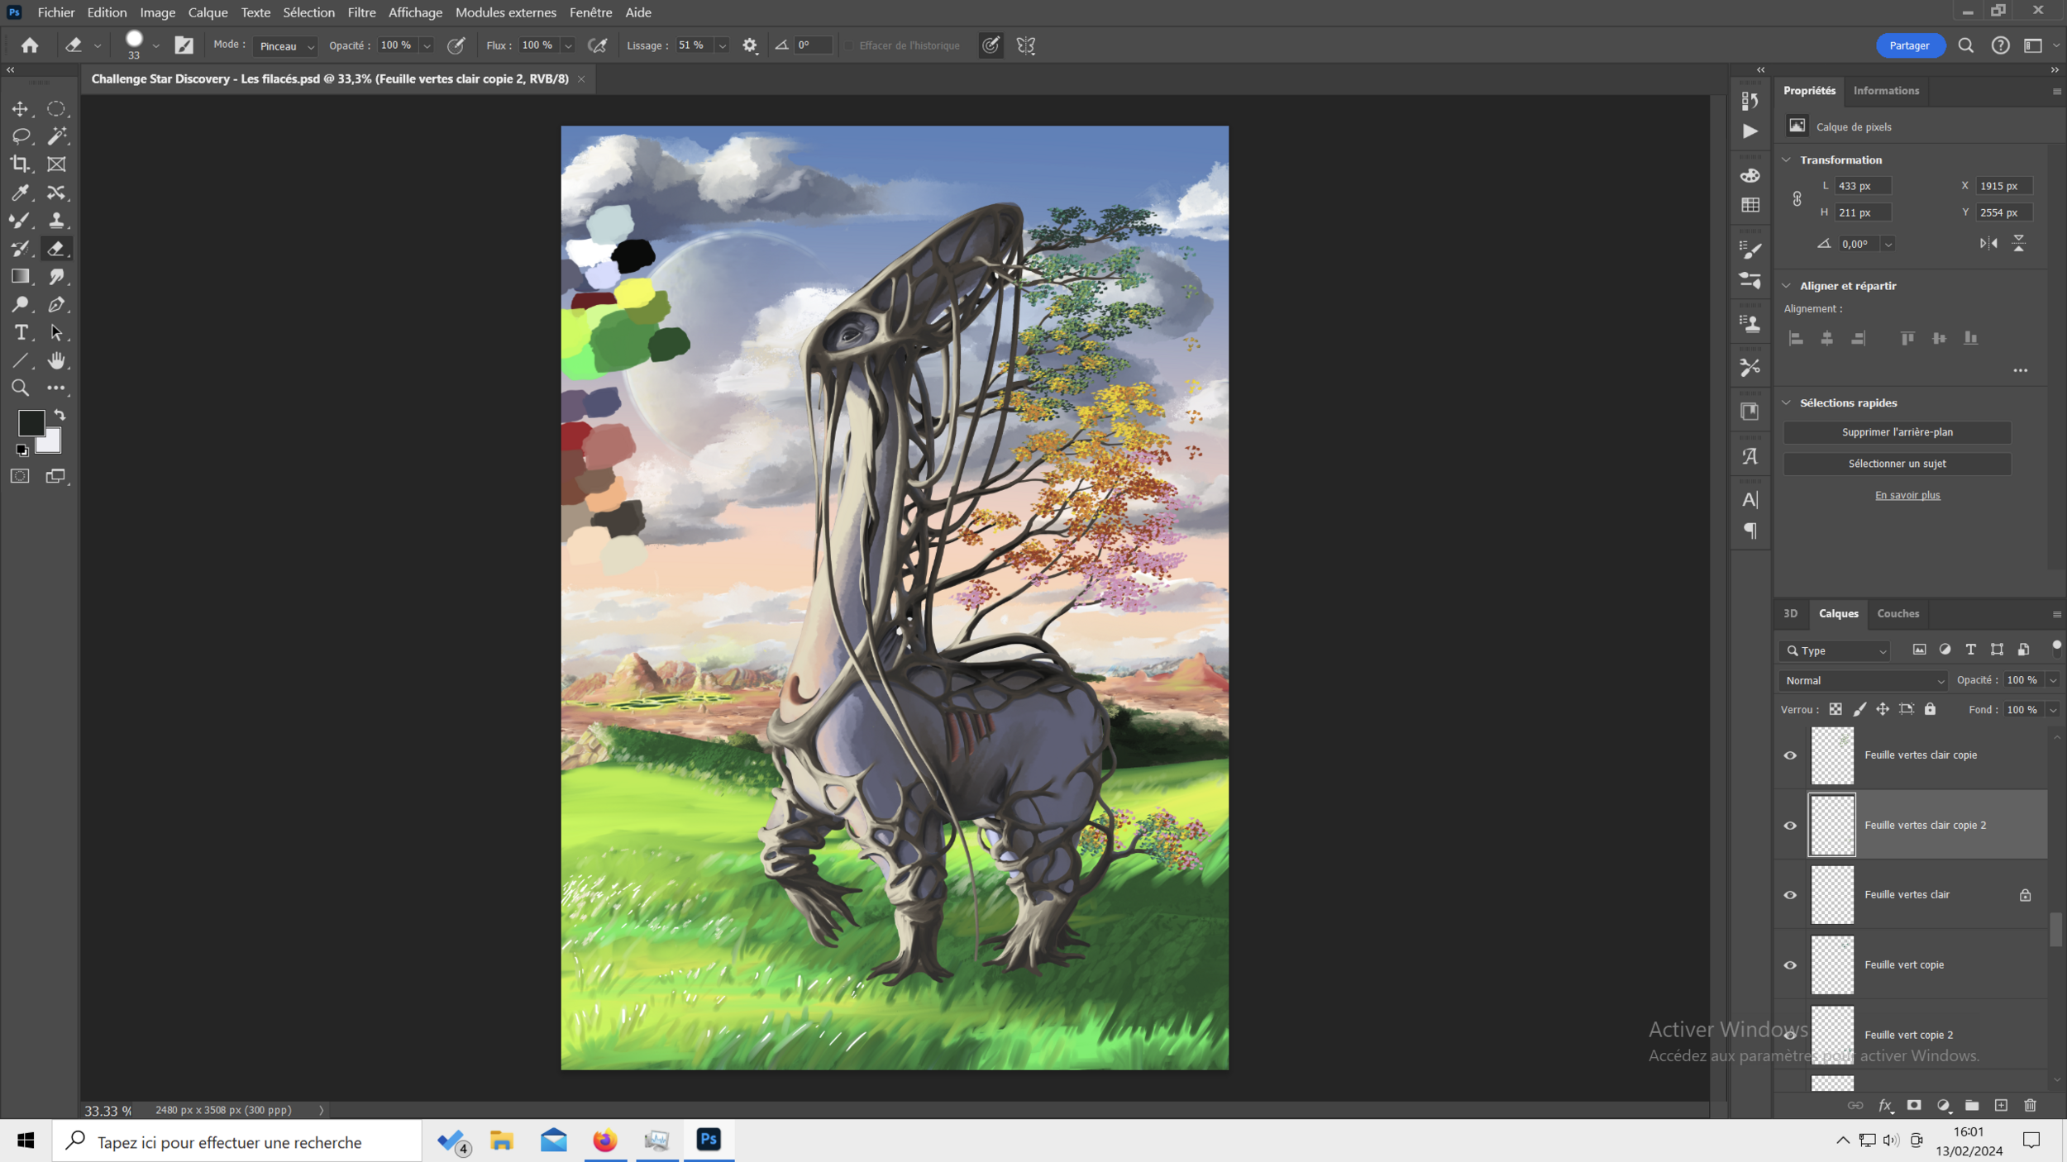
Task: Open the smoothing options gear
Action: (x=750, y=45)
